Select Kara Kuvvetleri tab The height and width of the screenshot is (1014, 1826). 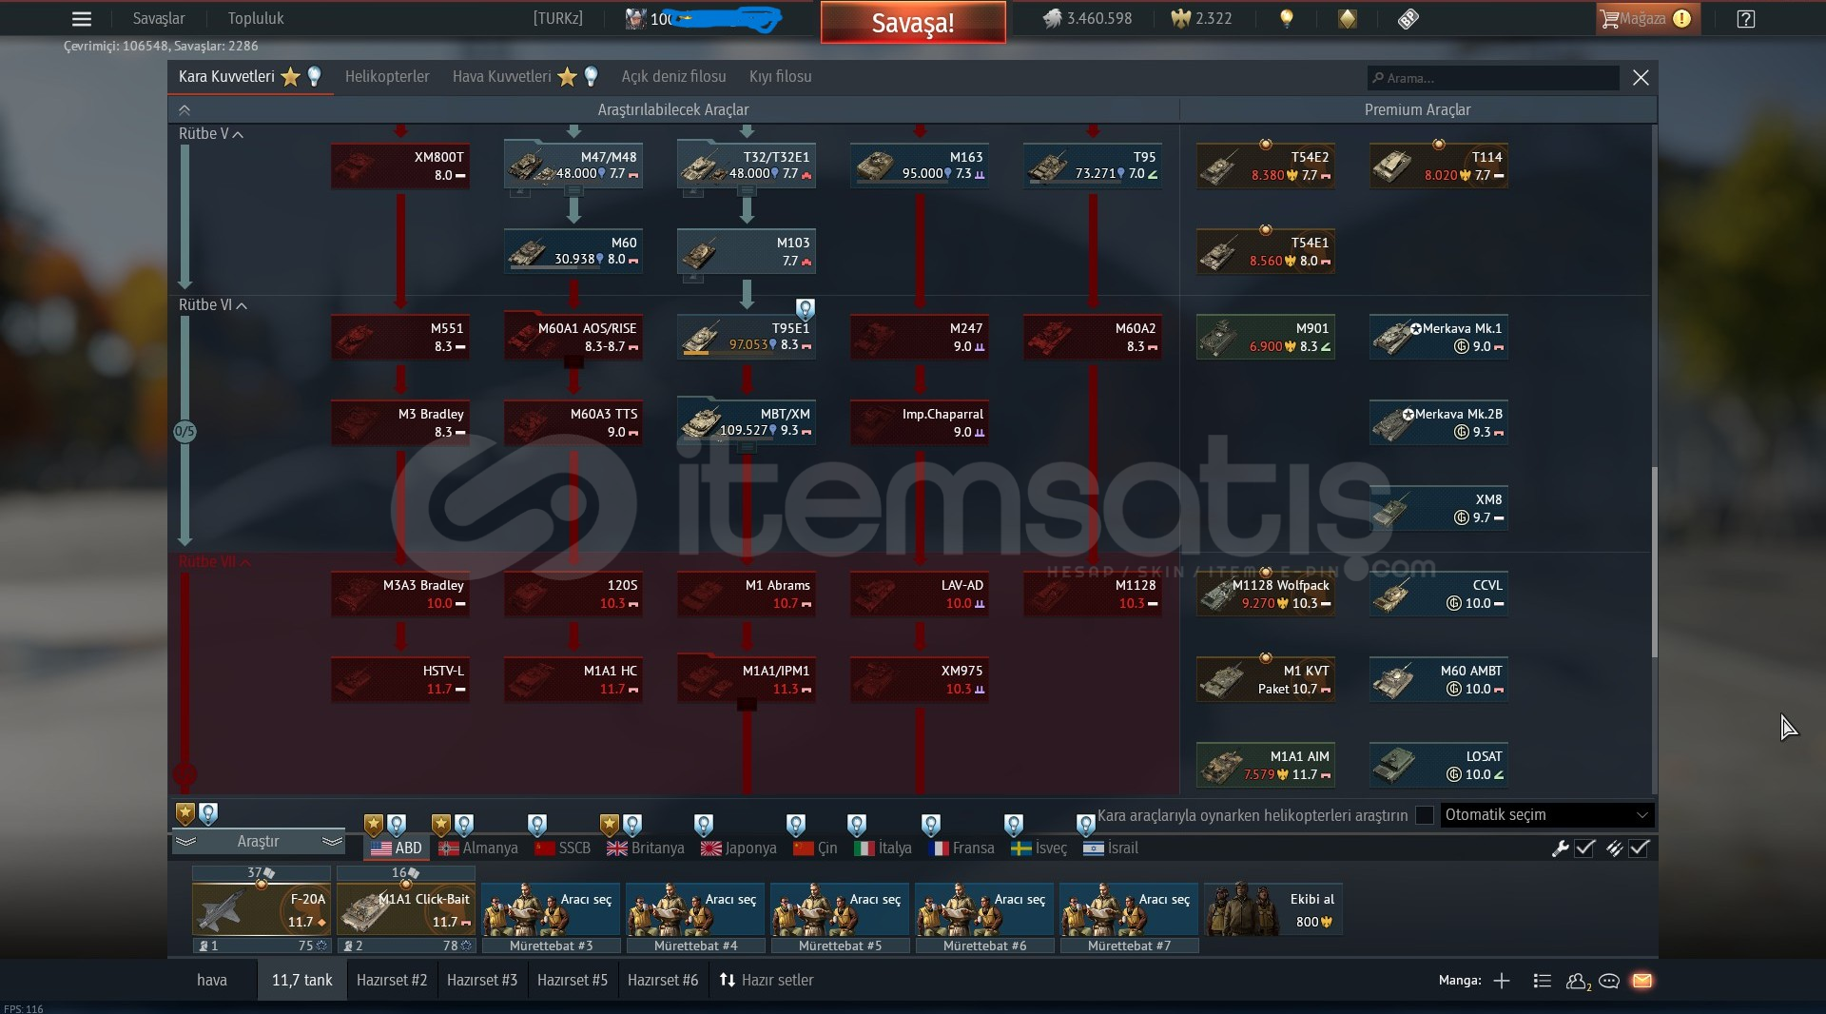pyautogui.click(x=250, y=76)
